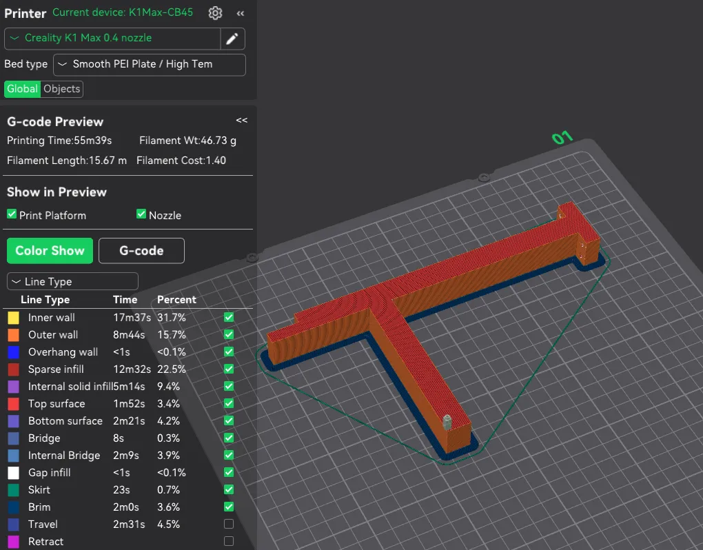The height and width of the screenshot is (550, 703).
Task: Toggle Outer wall visibility checkbox
Action: (229, 334)
